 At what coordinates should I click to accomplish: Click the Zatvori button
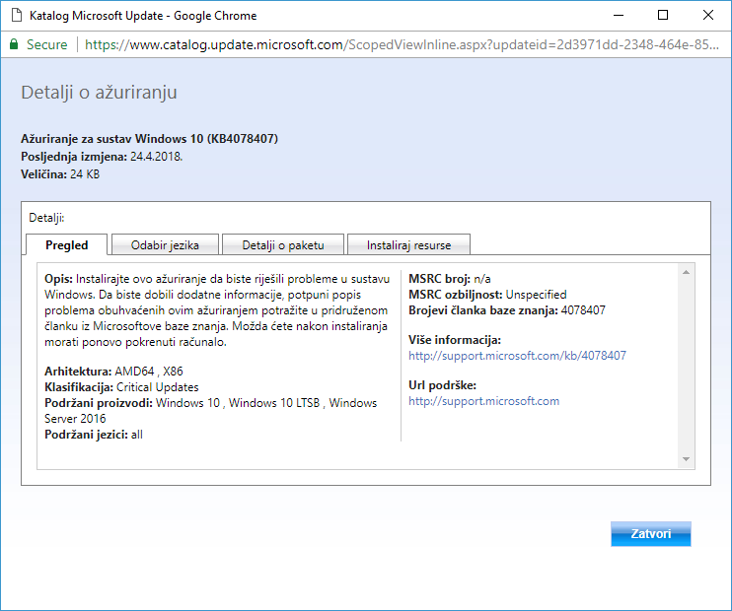click(x=651, y=533)
